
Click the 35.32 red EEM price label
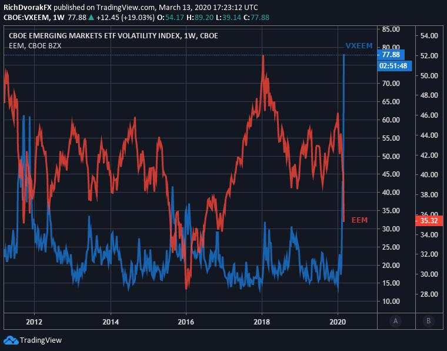click(x=429, y=221)
